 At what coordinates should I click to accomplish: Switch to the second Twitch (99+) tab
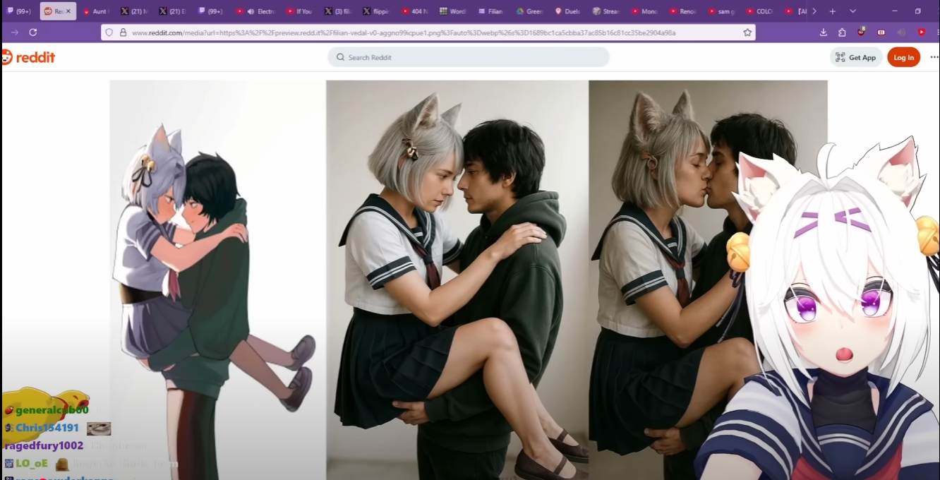pyautogui.click(x=210, y=11)
